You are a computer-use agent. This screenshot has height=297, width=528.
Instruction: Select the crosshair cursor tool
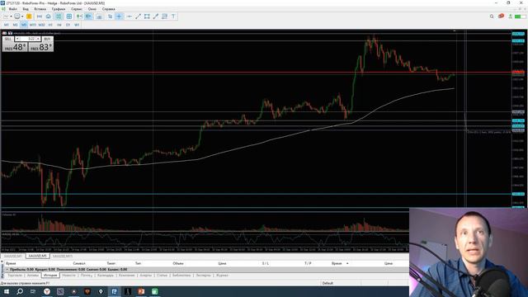coord(119,16)
